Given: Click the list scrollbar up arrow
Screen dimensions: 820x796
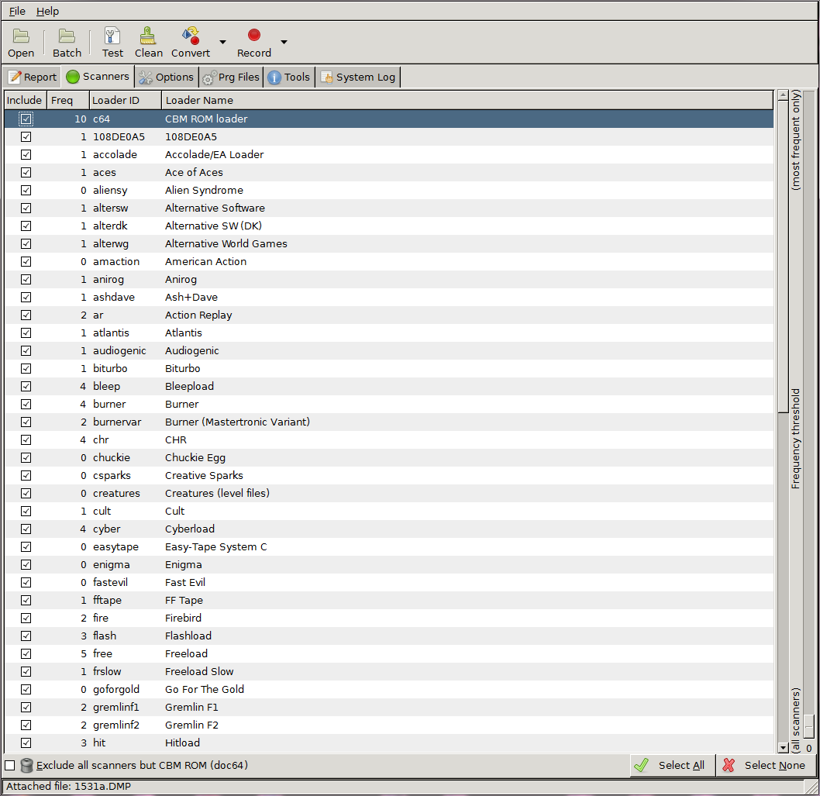Looking at the screenshot, I should (783, 95).
